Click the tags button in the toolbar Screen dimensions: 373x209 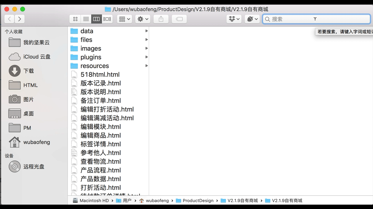(x=179, y=19)
